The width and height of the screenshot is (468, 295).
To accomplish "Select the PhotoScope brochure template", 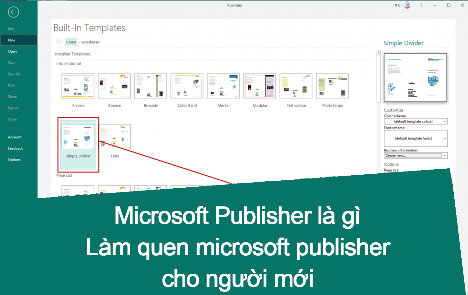I will (333, 91).
